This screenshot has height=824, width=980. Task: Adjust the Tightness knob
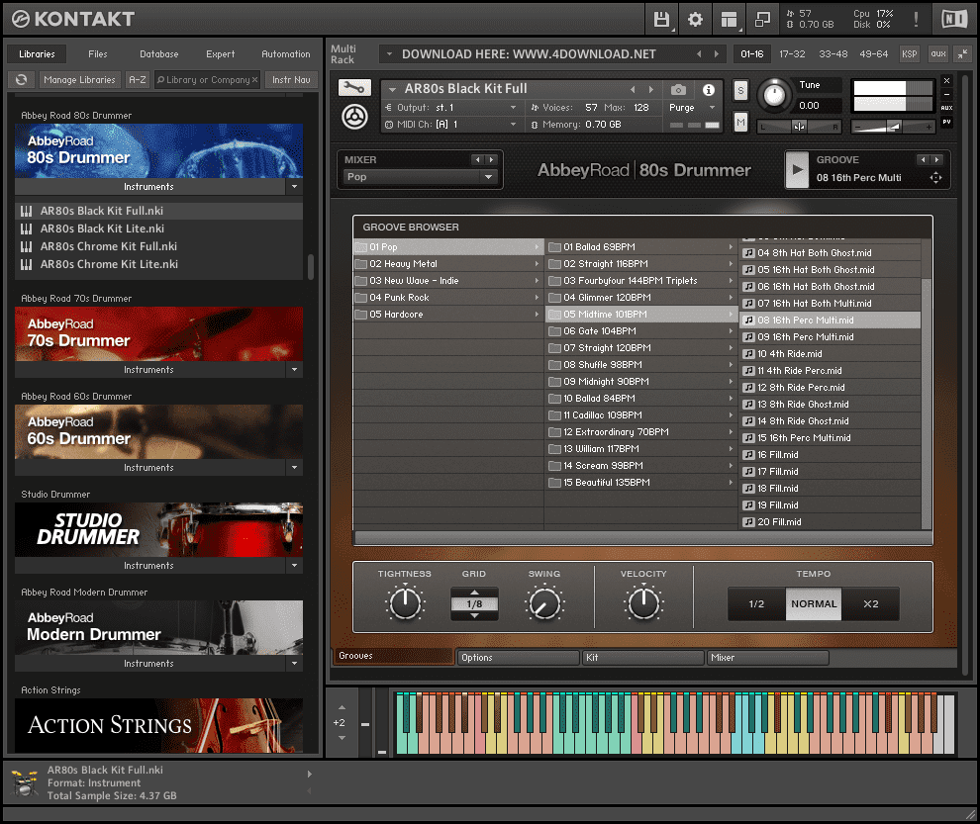pyautogui.click(x=405, y=603)
